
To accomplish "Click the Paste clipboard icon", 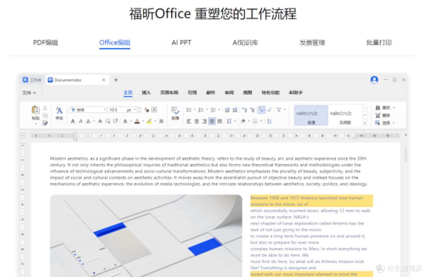I will pos(35,110).
